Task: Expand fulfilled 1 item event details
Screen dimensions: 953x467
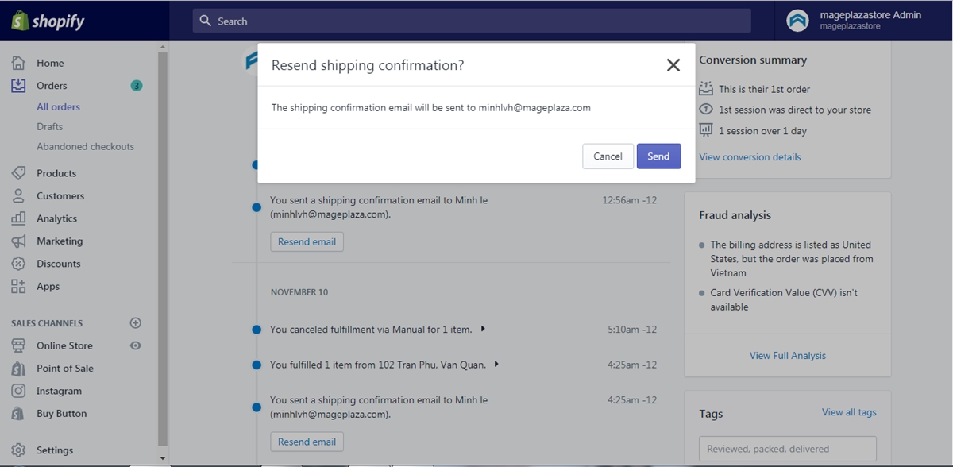Action: [496, 365]
